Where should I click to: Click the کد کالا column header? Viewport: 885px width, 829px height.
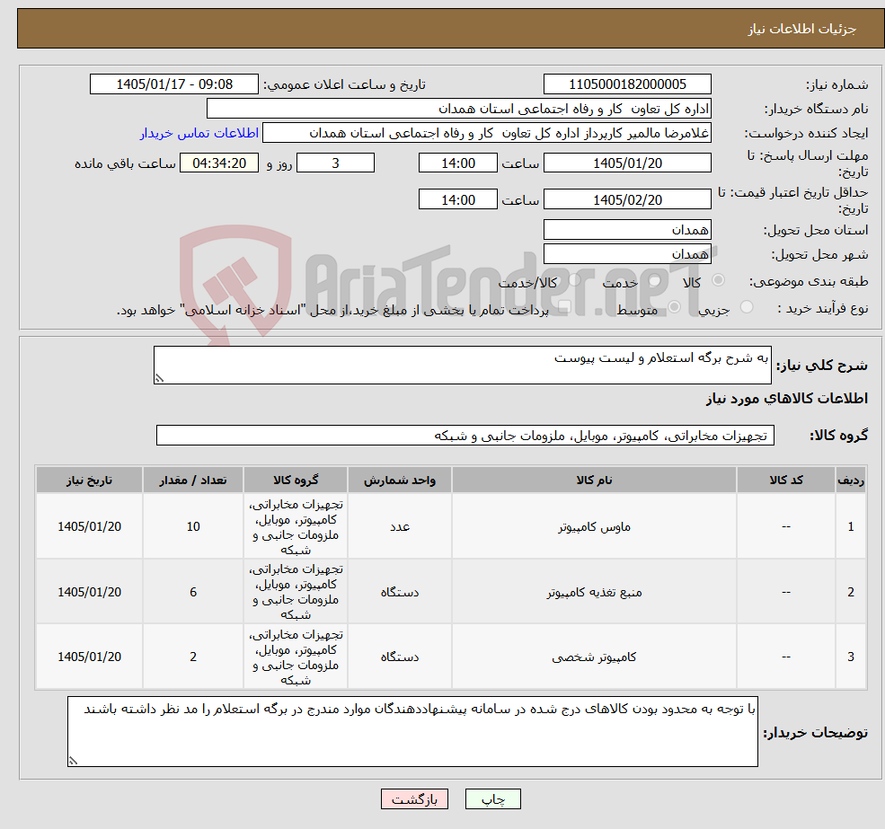click(785, 480)
